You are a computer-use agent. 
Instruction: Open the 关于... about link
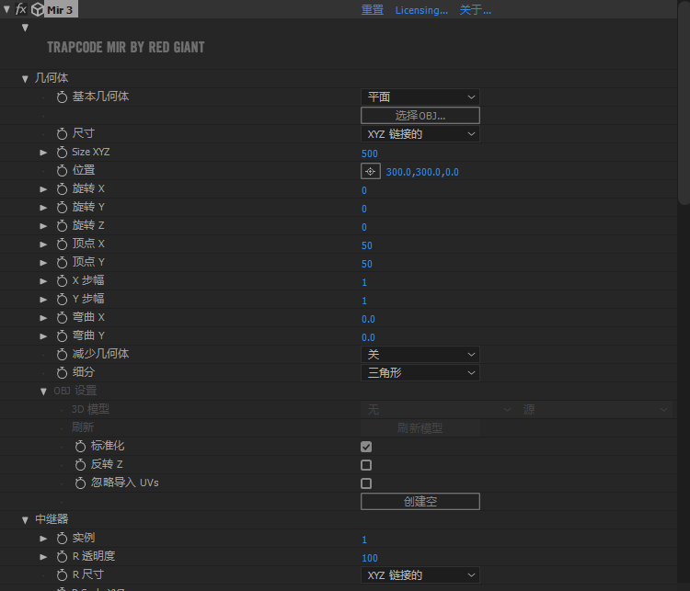click(476, 10)
